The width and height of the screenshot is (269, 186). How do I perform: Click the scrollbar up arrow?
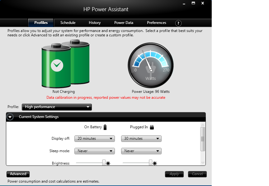(203, 125)
